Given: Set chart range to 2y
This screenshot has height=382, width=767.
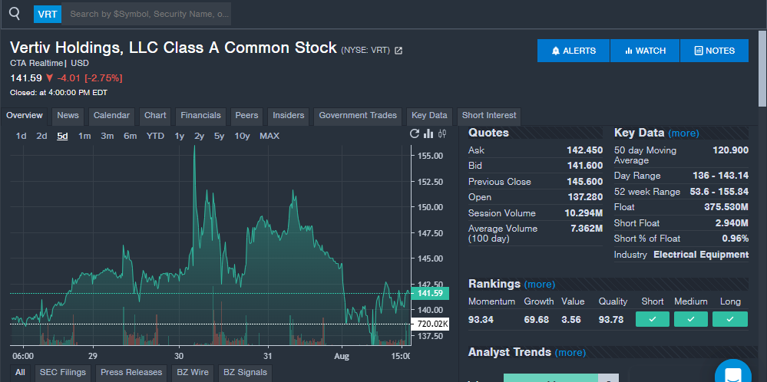Looking at the screenshot, I should click(x=199, y=136).
